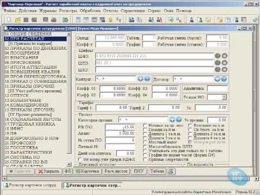Click the first round gray button in ШФЗ row
260x195 pixels.
click(x=218, y=56)
